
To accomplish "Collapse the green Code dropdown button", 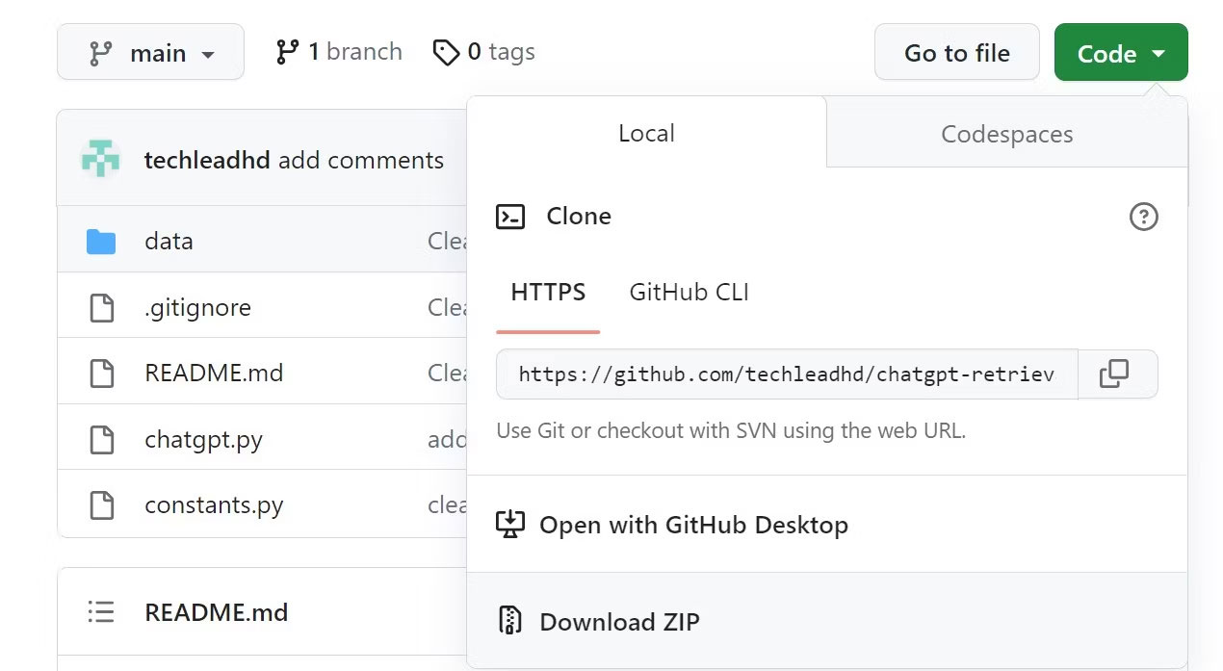I will [x=1120, y=53].
